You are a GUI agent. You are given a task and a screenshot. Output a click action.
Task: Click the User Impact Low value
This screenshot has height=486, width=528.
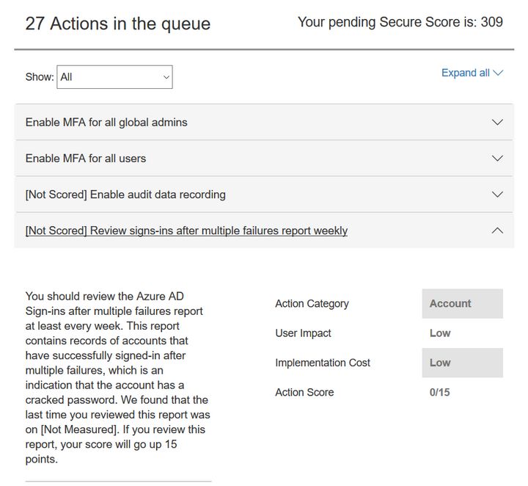point(440,333)
